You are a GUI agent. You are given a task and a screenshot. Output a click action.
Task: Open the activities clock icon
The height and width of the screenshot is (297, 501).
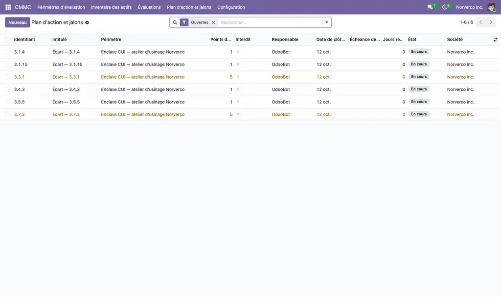coord(444,7)
